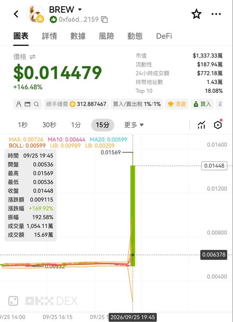233x322 pixels.
Task: Open chart indicators icon
Action: [201, 125]
